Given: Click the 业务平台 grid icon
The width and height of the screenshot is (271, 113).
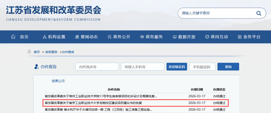Looking at the screenshot, I should pos(239,37).
